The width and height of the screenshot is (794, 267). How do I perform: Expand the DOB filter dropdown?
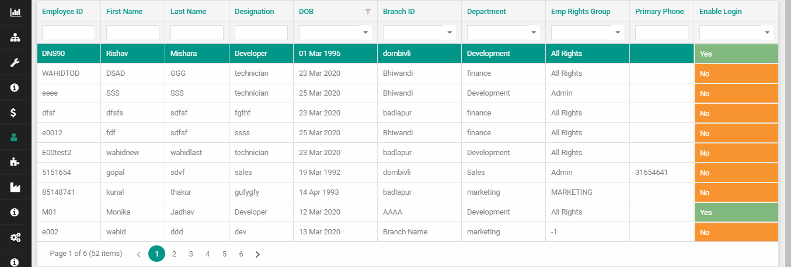point(365,33)
